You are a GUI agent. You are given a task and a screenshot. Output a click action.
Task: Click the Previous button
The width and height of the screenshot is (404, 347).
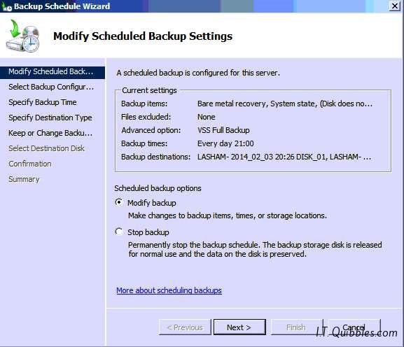pyautogui.click(x=185, y=327)
